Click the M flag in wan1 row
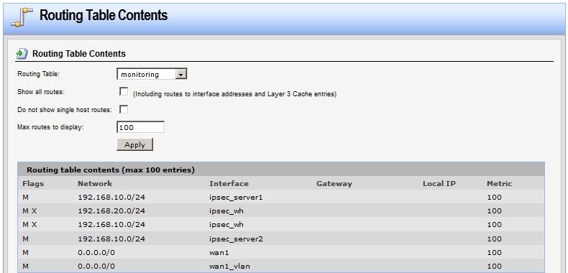 (x=25, y=253)
